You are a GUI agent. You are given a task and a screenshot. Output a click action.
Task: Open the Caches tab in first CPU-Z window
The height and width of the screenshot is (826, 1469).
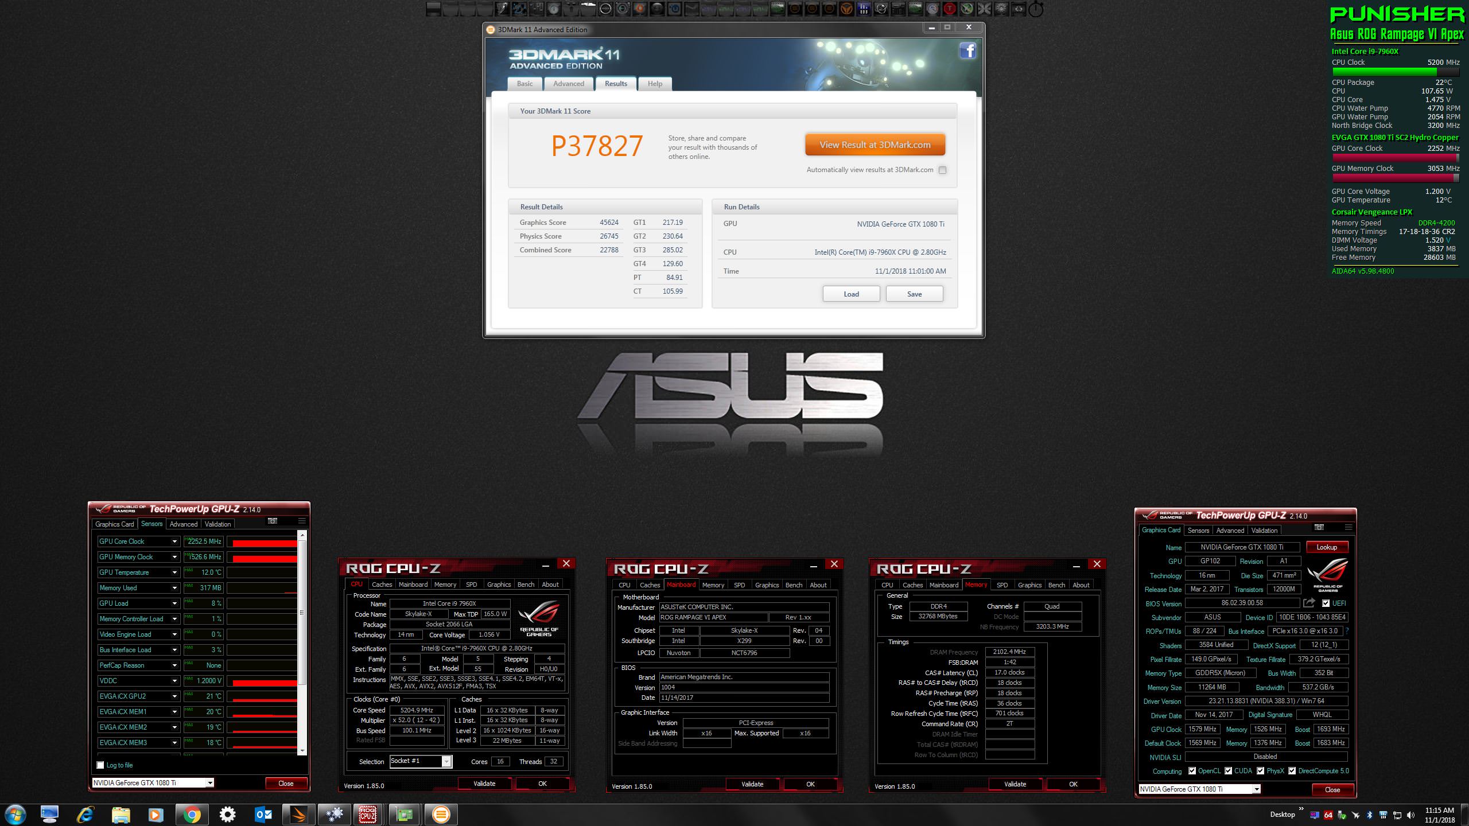click(382, 585)
